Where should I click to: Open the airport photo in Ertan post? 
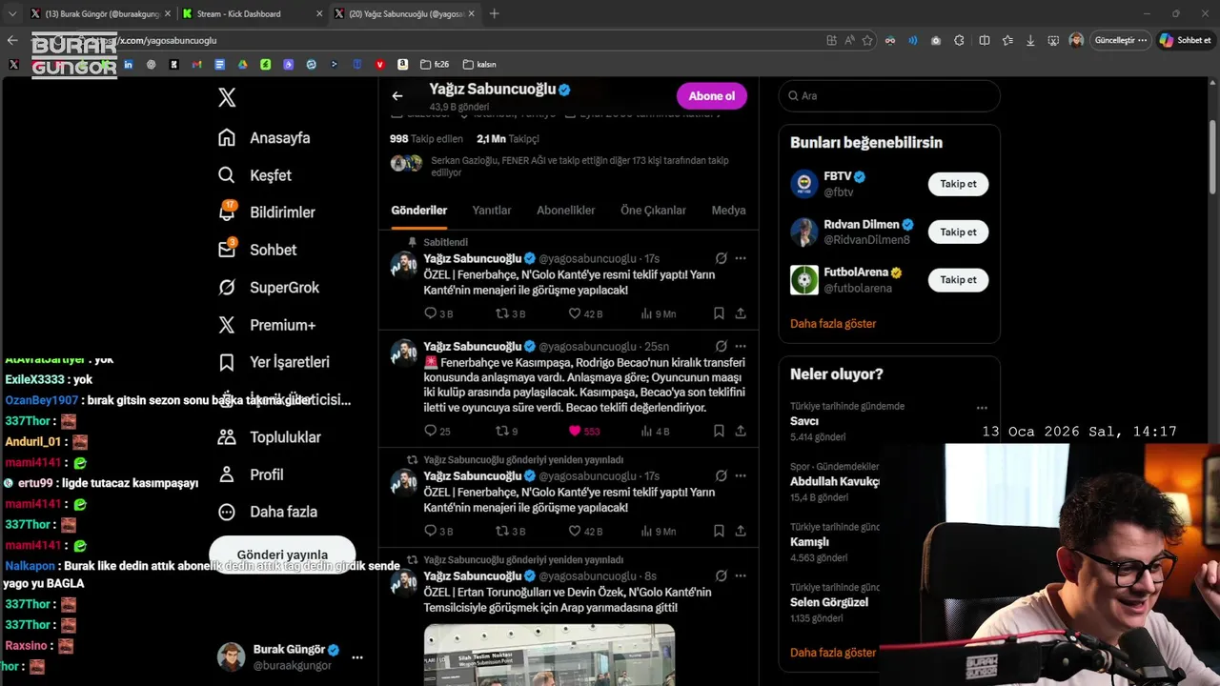click(x=549, y=655)
